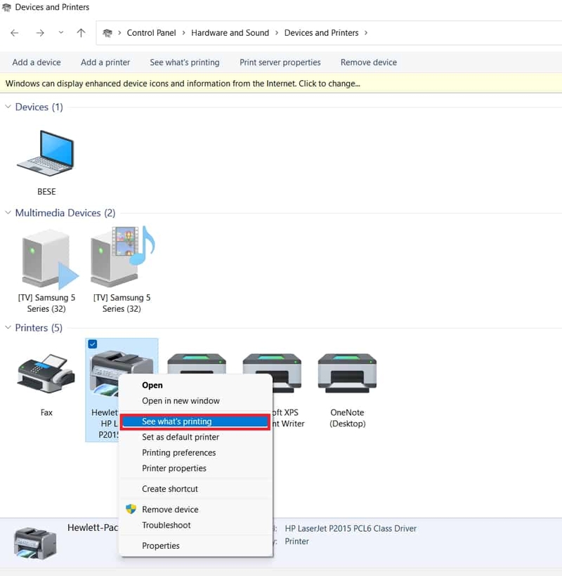
Task: Click Add a device in toolbar
Action: tap(37, 63)
